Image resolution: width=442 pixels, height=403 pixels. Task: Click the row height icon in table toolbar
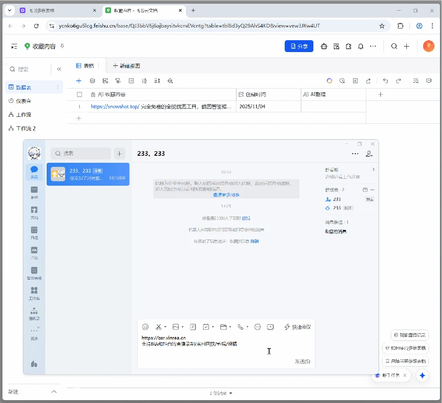click(x=157, y=81)
